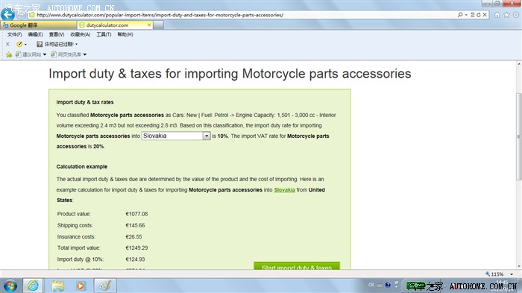Click the add-to-favorites-bar star icon
The image size is (522, 293).
[9, 54]
